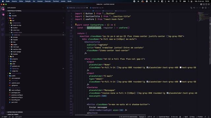This screenshot has width=211, height=118.
Task: Click the Apple menu icon
Action: (3, 1)
